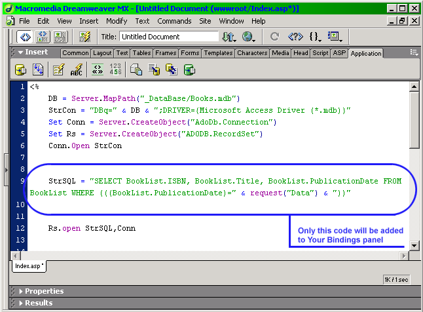Insert a Recordset from Application bar

pos(20,69)
